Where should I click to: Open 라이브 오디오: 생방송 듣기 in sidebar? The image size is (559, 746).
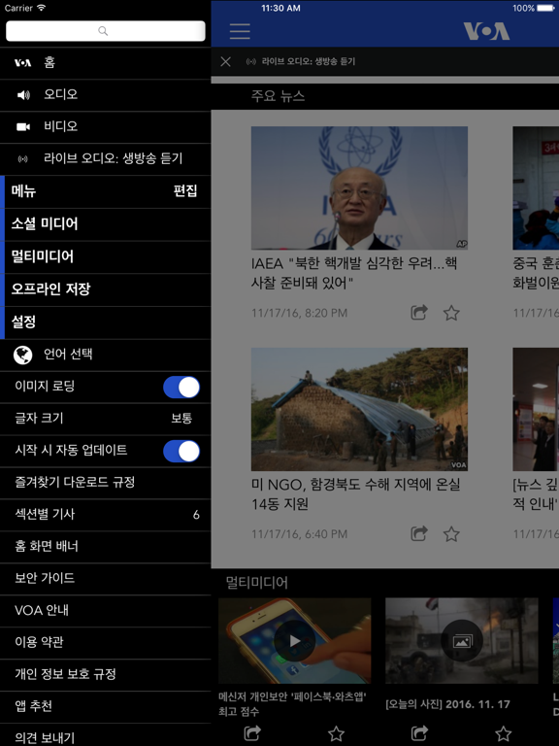point(106,158)
